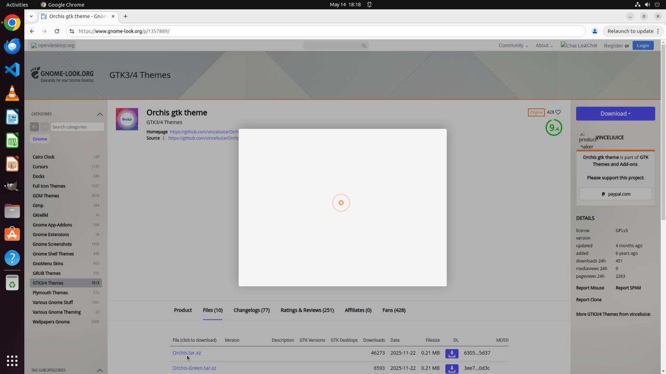The height and width of the screenshot is (374, 666).
Task: Open the Activities overview
Action: pos(17,5)
